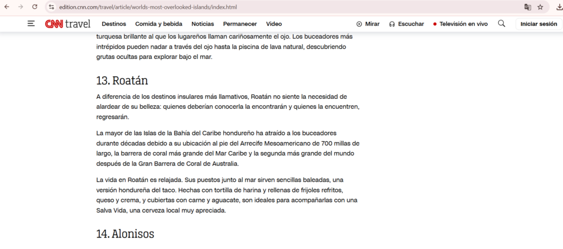Viewport: 563px width, 249px height.
Task: Open the Permanecer nav item
Action: (x=240, y=24)
